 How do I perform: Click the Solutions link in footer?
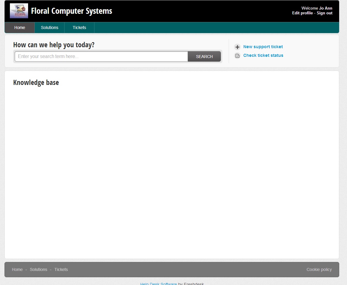tap(39, 269)
